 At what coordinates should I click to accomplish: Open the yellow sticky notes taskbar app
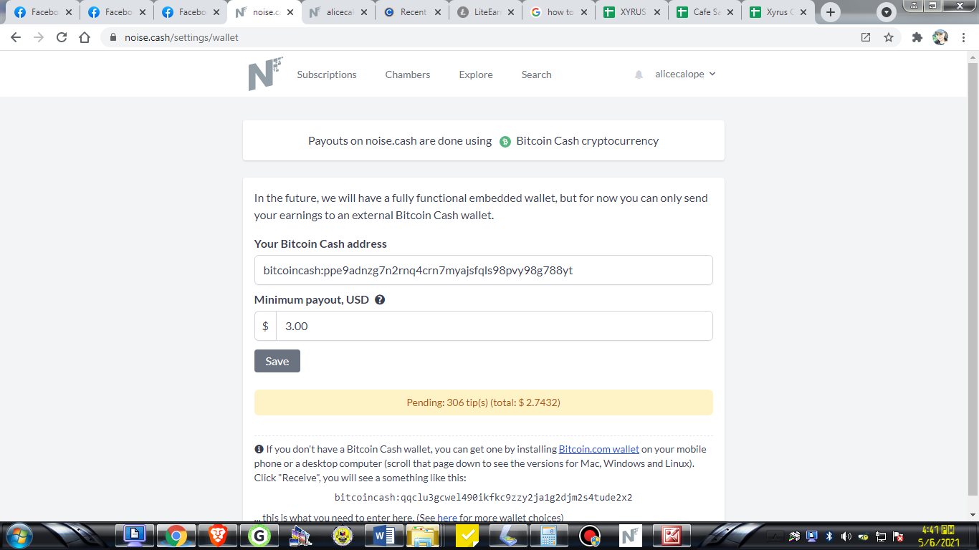(x=467, y=536)
